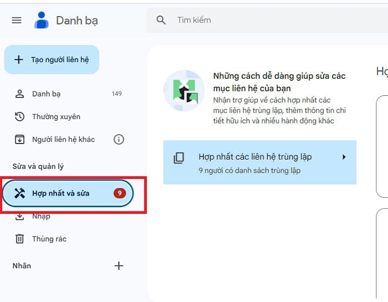Click the magnifier search icon
Viewport: 388px width, 302px height.
(x=161, y=20)
